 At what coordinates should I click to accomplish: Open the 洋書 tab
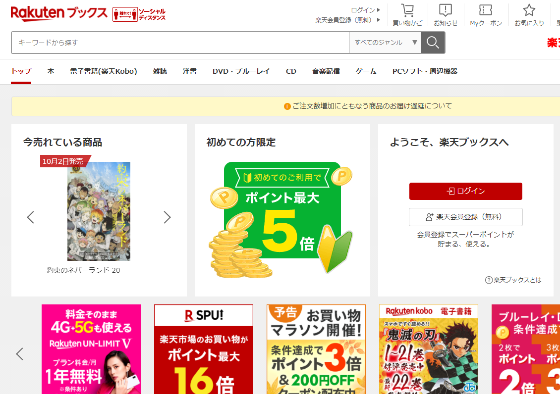tap(190, 71)
